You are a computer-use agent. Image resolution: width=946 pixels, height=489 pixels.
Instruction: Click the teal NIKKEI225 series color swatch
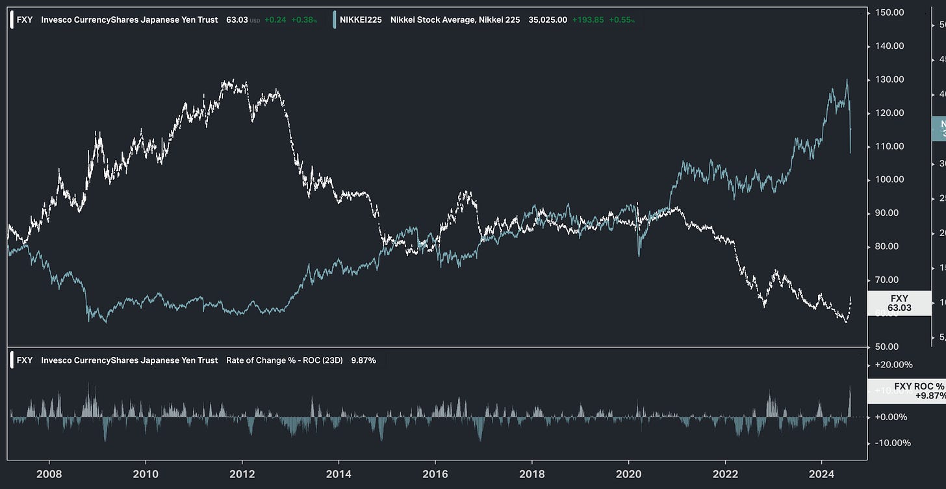[334, 20]
